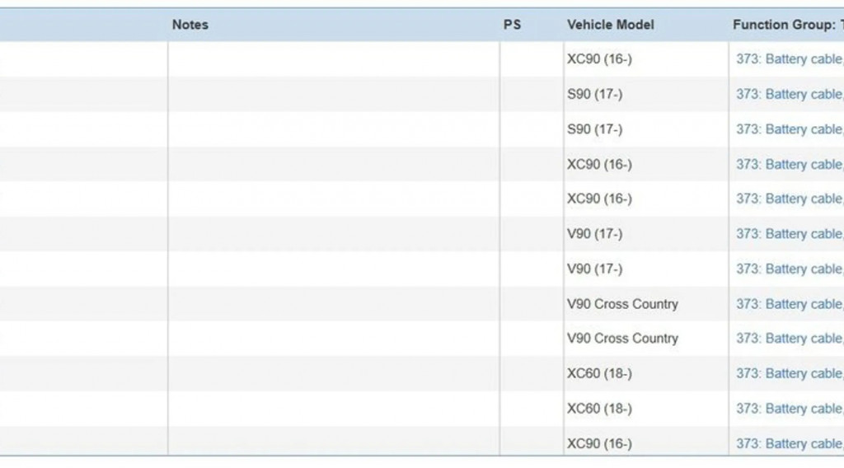Open Battery cable link in top XC90 row

pos(789,59)
